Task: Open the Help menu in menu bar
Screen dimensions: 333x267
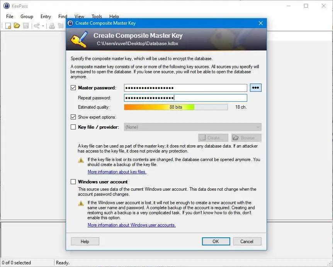Action: coord(114,17)
